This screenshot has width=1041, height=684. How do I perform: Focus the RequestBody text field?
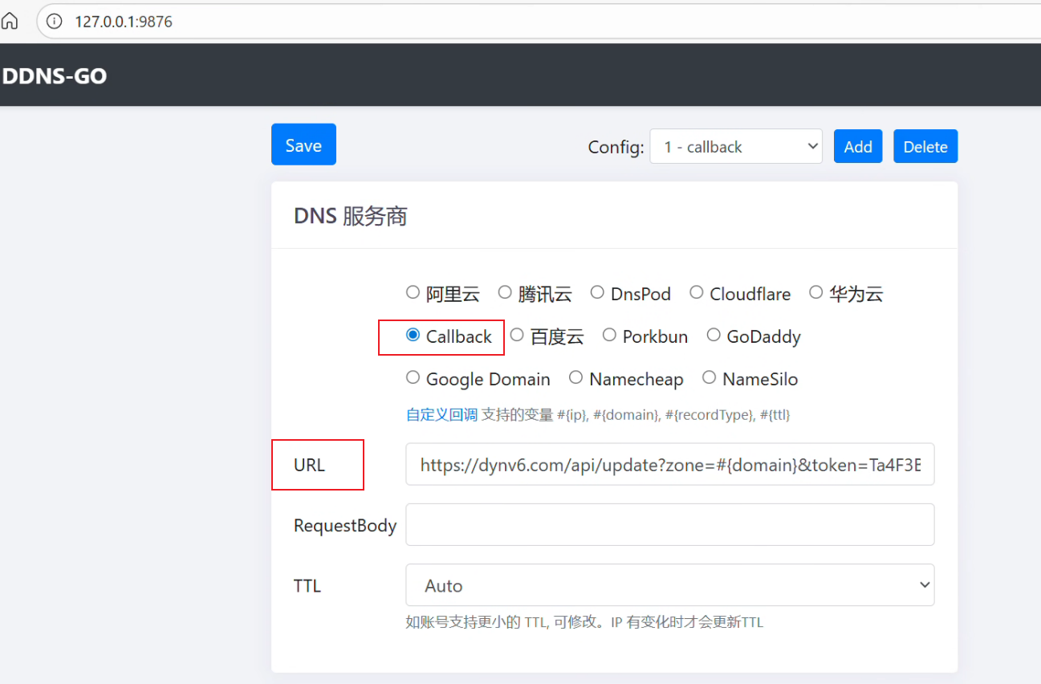click(670, 525)
